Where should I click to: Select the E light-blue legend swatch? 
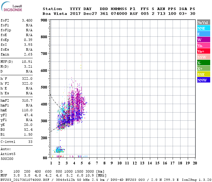pyautogui.click(x=204, y=34)
